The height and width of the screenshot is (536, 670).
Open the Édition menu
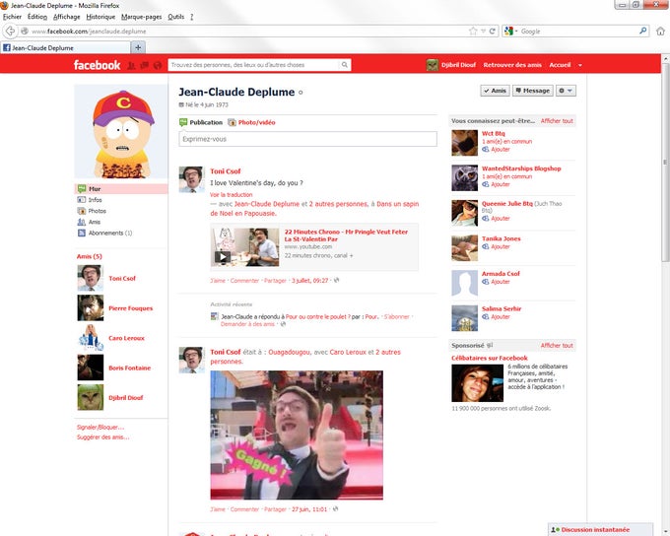click(x=37, y=17)
